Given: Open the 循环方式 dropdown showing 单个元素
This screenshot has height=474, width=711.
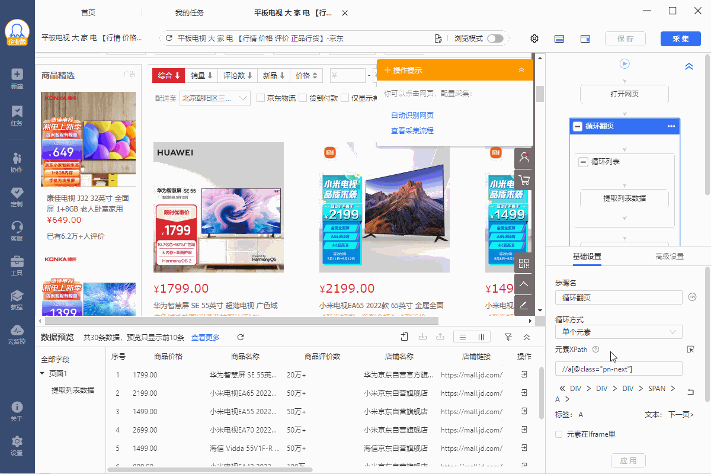Looking at the screenshot, I should (619, 332).
